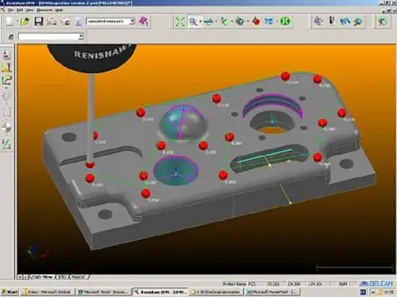
Task: Click the bottom green slash icon in left sidebar
Action: coord(6,144)
